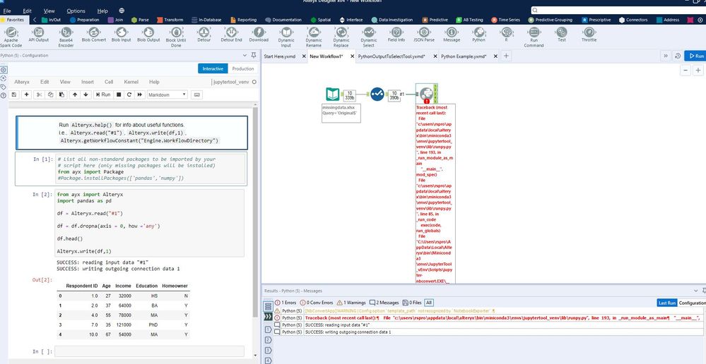
Task: Copy the selected notebook cell
Action: coord(50,95)
